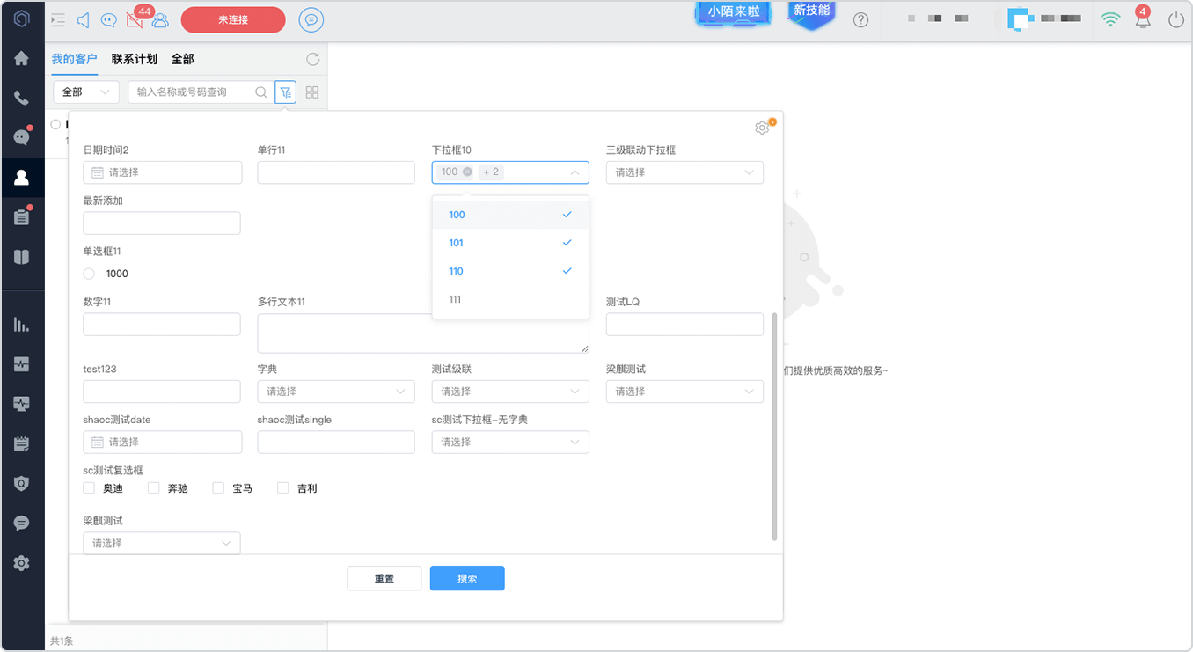This screenshot has height=652, width=1193.
Task: Check the 奥迪 checkbox
Action: coord(89,487)
